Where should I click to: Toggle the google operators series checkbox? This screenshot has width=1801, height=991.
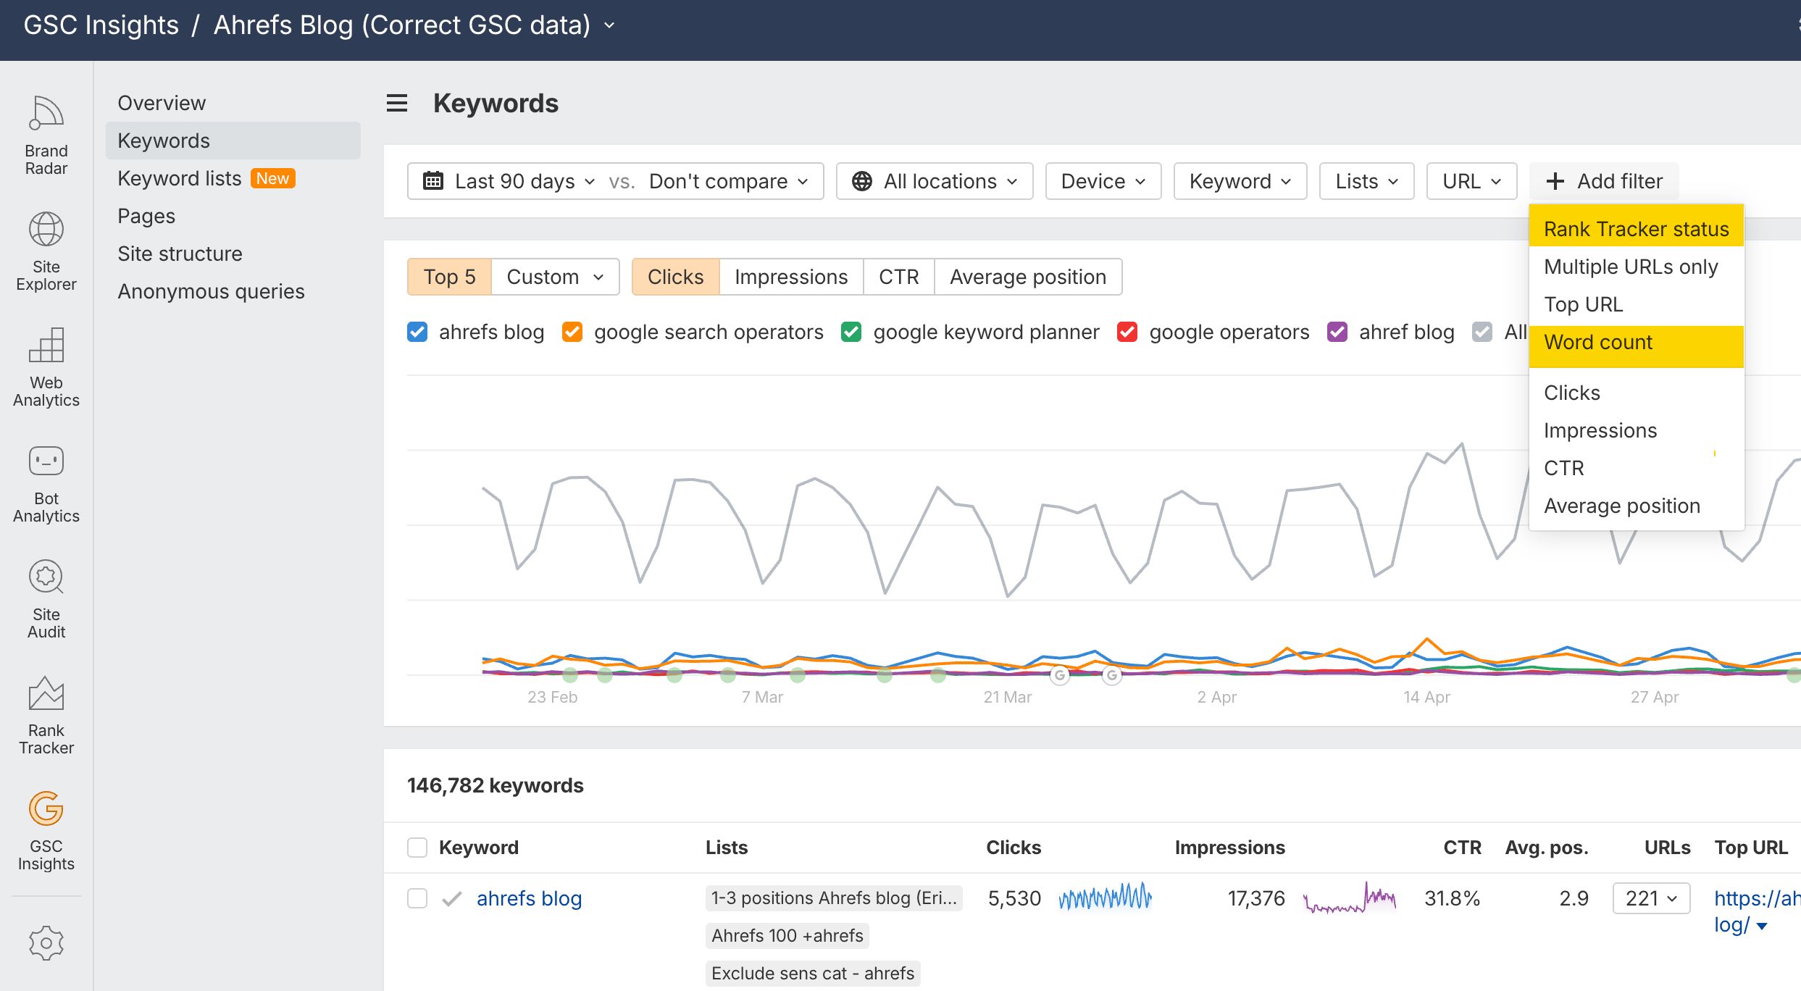pyautogui.click(x=1127, y=332)
